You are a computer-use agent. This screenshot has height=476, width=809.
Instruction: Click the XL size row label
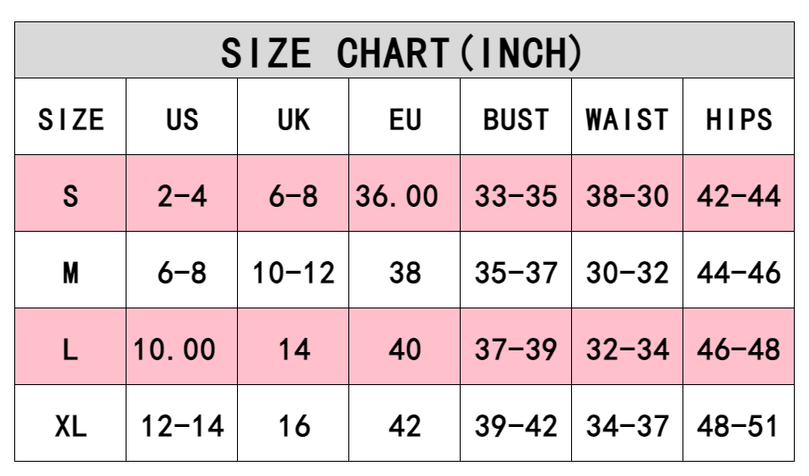(x=70, y=425)
